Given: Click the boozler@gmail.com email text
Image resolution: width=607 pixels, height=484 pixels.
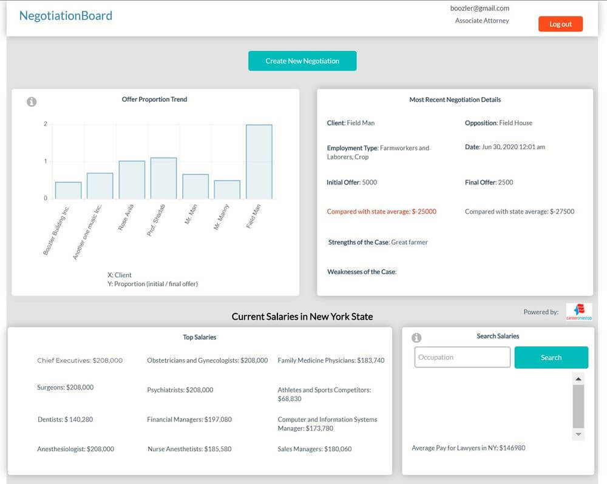Looking at the screenshot, I should (x=480, y=8).
